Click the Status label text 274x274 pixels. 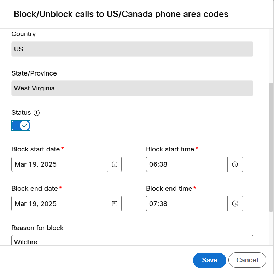(x=21, y=113)
